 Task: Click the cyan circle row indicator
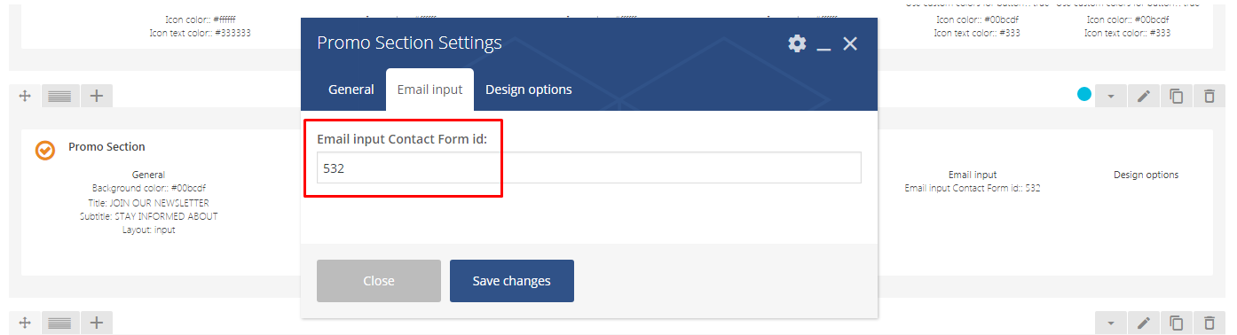pyautogui.click(x=1083, y=95)
